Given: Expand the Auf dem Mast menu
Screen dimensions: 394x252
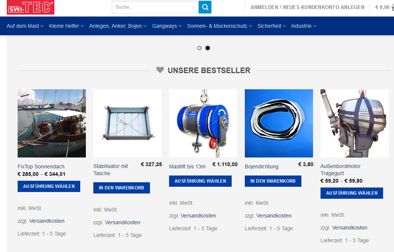Looking at the screenshot, I should (25, 26).
